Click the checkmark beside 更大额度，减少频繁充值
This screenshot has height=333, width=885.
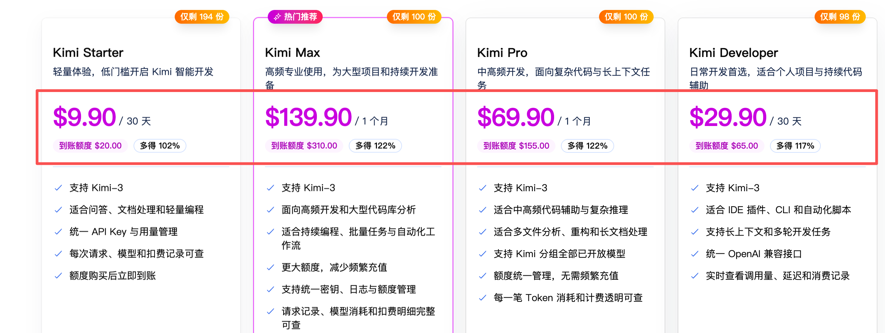click(271, 267)
